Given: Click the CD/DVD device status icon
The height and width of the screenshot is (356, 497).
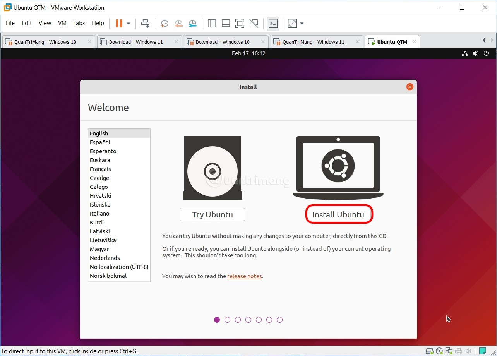Looking at the screenshot, I should tap(440, 351).
